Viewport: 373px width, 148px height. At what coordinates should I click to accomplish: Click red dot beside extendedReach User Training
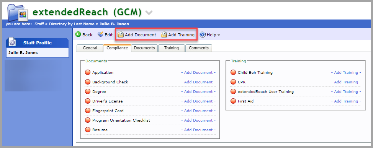[x=233, y=91]
